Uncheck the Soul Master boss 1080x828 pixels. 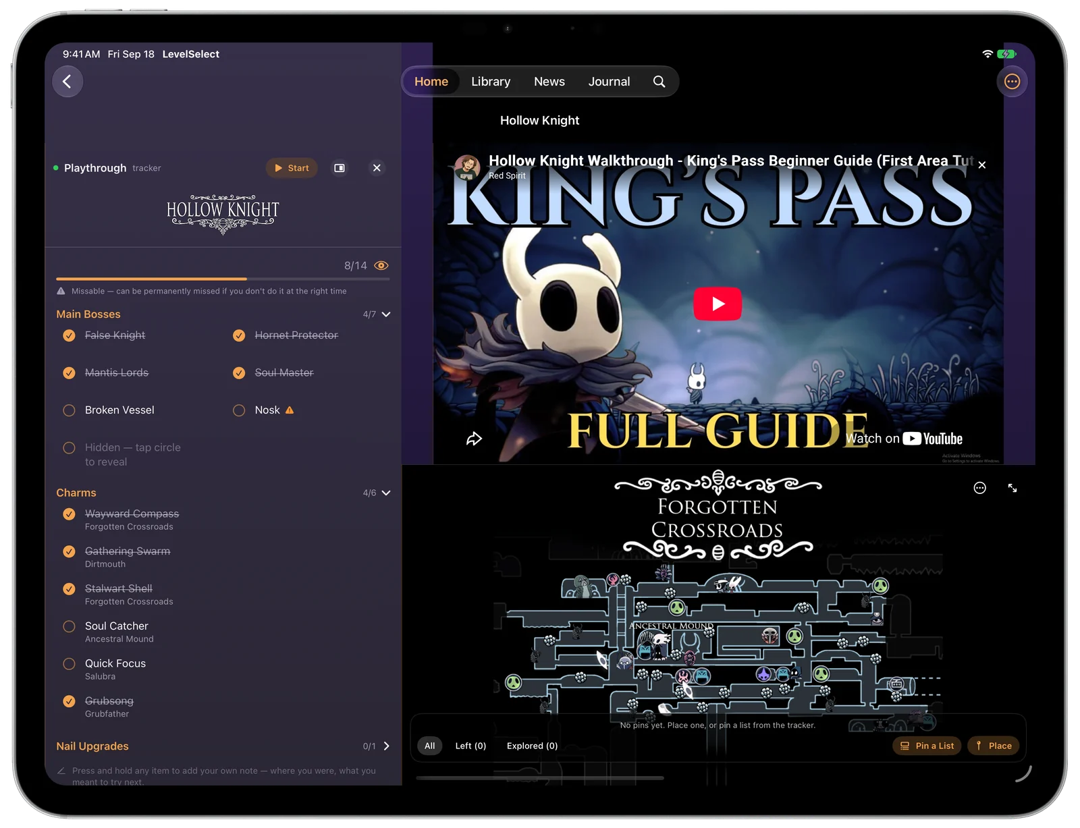[x=239, y=373]
